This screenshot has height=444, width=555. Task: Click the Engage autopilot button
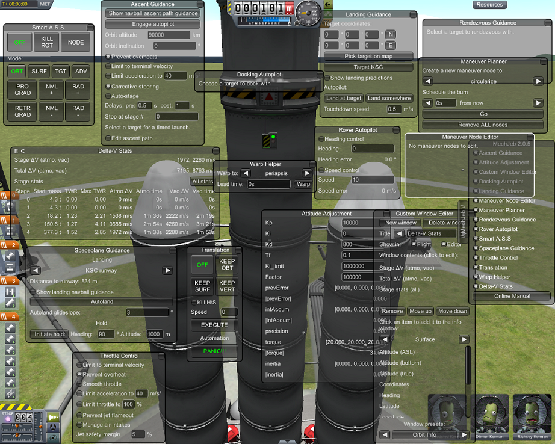coord(153,25)
